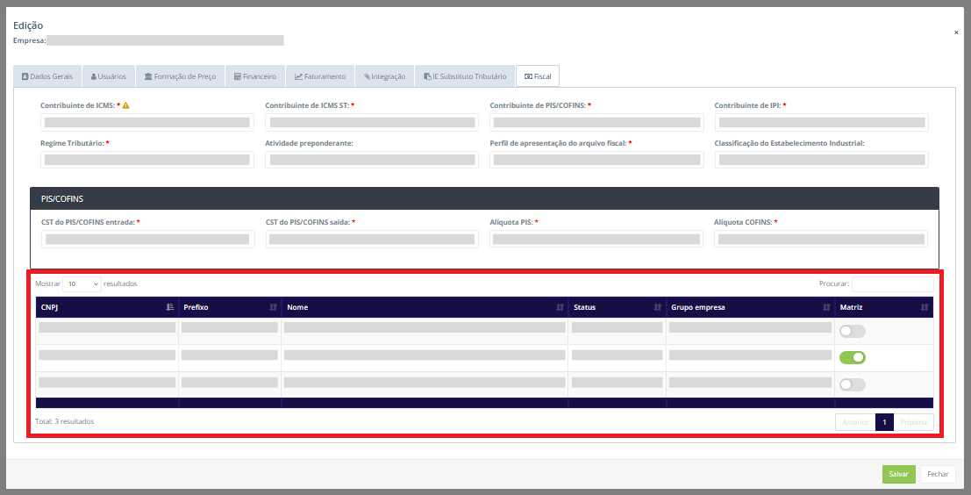971x495 pixels.
Task: Switch to the Dados Gerais tab
Action: click(x=48, y=76)
